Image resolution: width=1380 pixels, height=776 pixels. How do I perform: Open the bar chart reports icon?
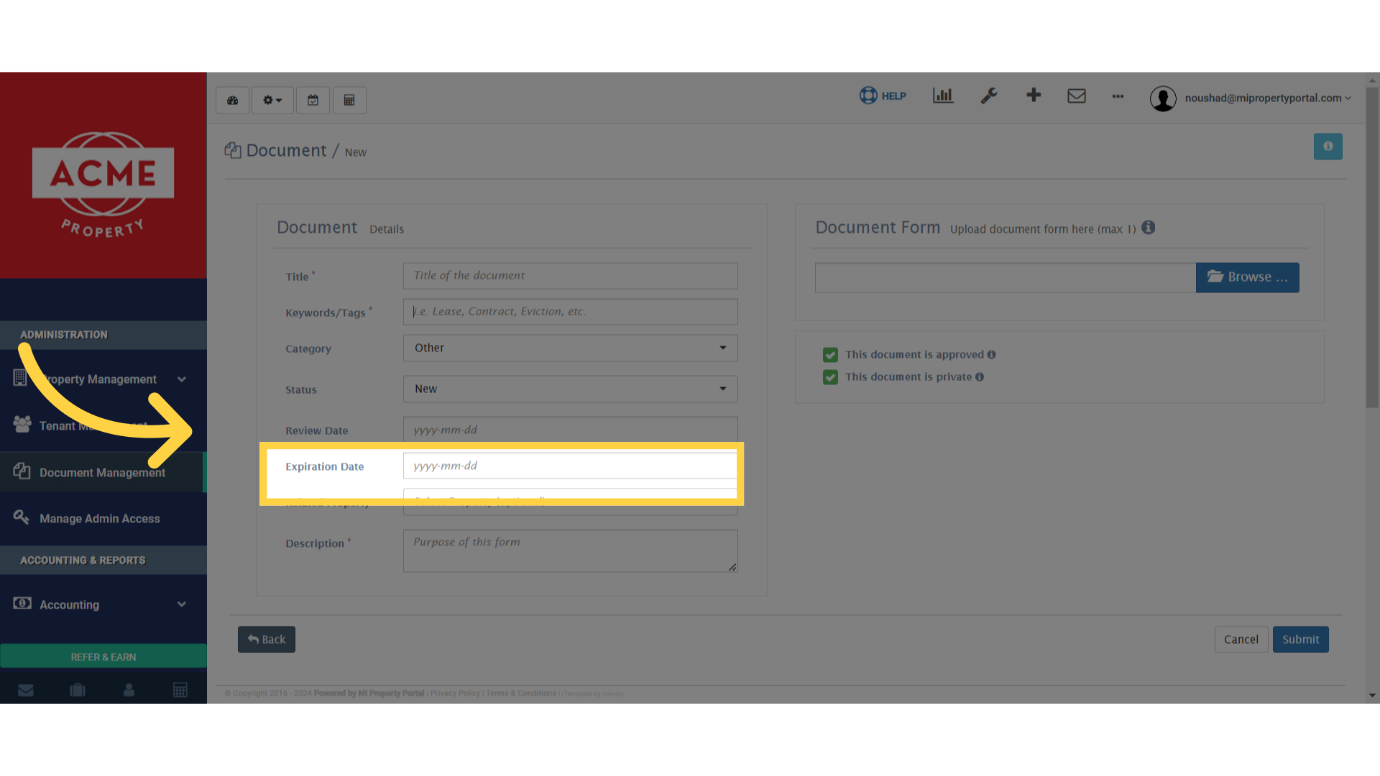(x=942, y=96)
